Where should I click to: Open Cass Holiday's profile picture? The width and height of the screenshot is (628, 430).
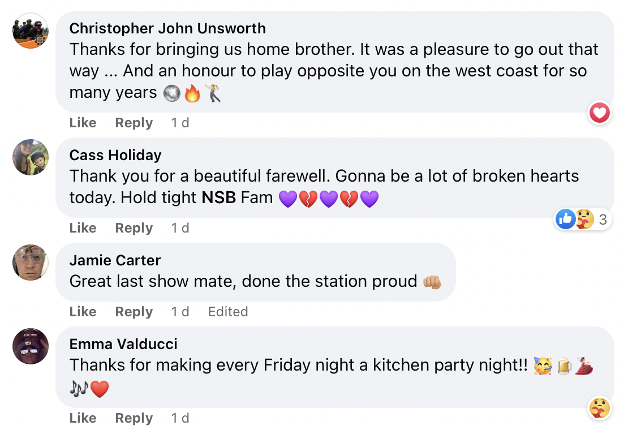31,157
